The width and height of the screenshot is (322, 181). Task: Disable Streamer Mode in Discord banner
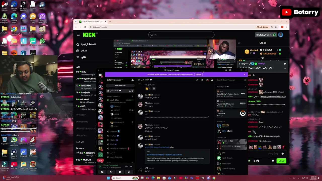198,74
